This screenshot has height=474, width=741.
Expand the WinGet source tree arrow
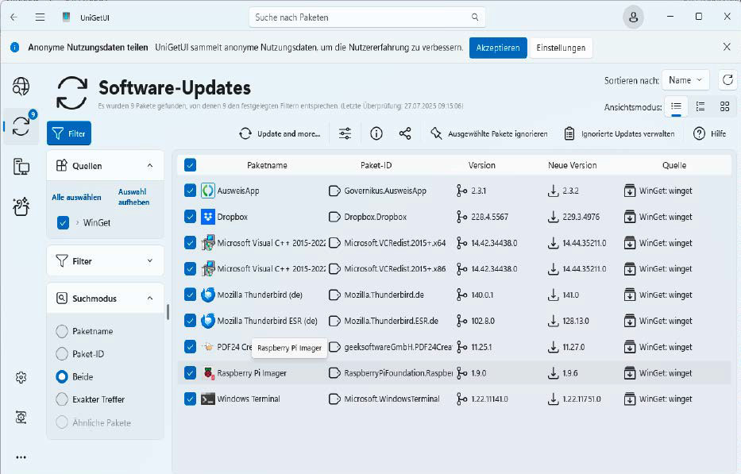pyautogui.click(x=78, y=222)
